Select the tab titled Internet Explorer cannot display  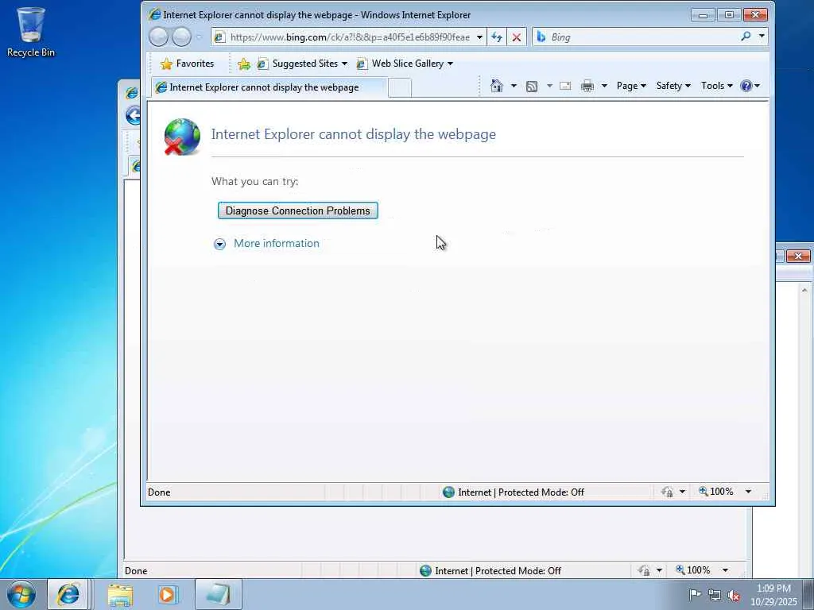click(269, 87)
